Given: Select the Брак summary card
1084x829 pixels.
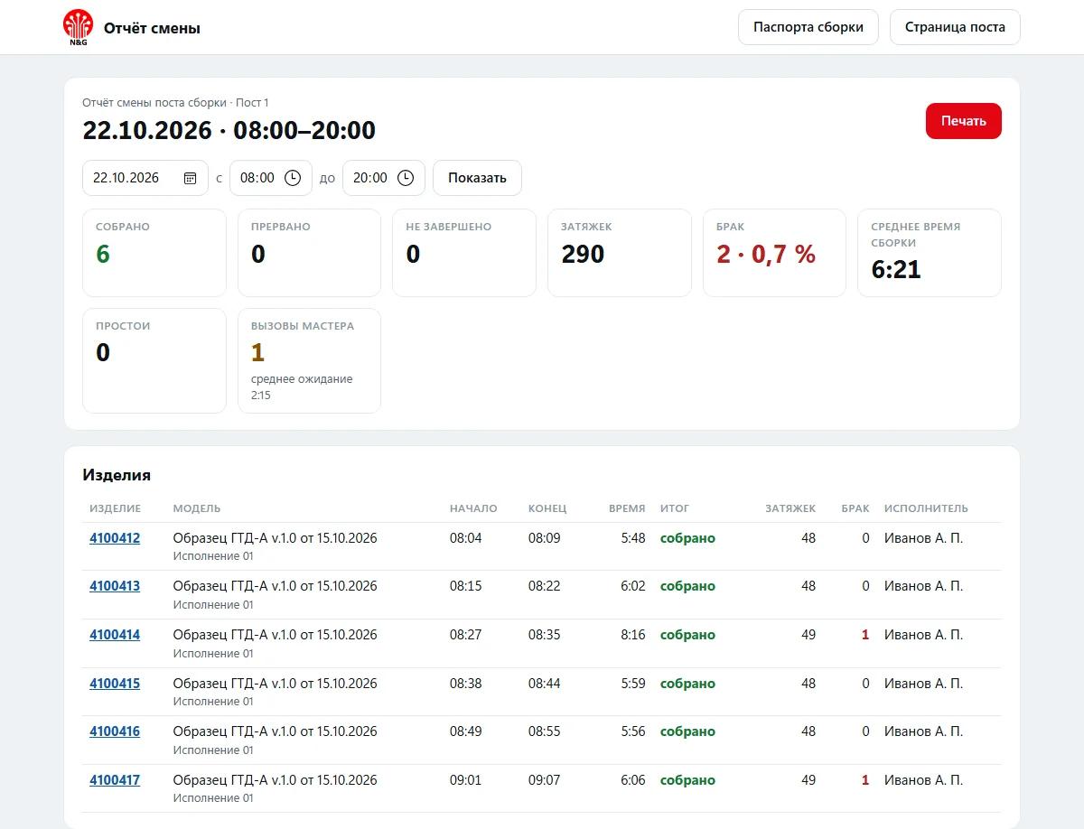Looking at the screenshot, I should [774, 253].
